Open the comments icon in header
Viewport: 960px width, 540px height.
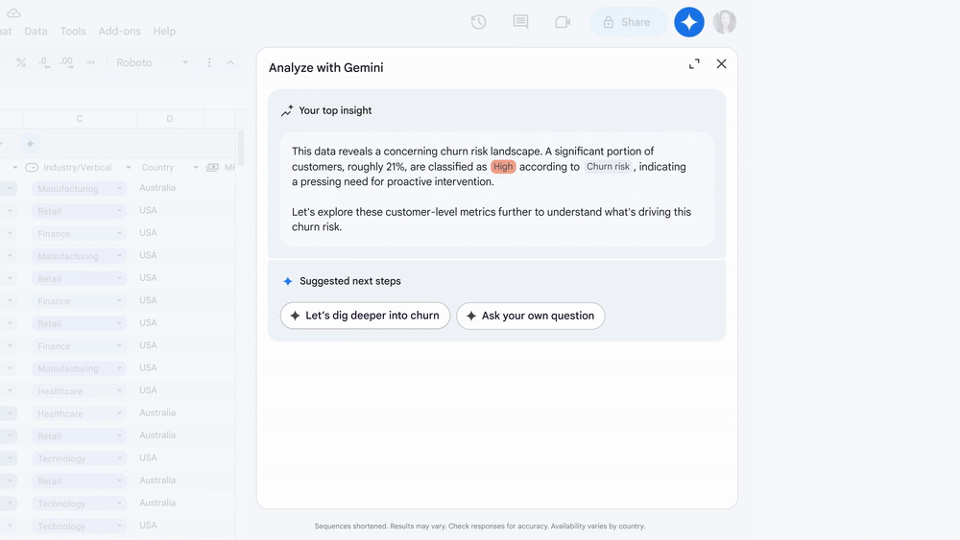[520, 22]
